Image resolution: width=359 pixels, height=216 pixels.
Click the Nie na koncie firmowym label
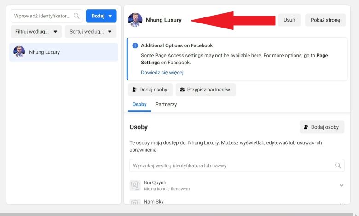pyautogui.click(x=167, y=189)
